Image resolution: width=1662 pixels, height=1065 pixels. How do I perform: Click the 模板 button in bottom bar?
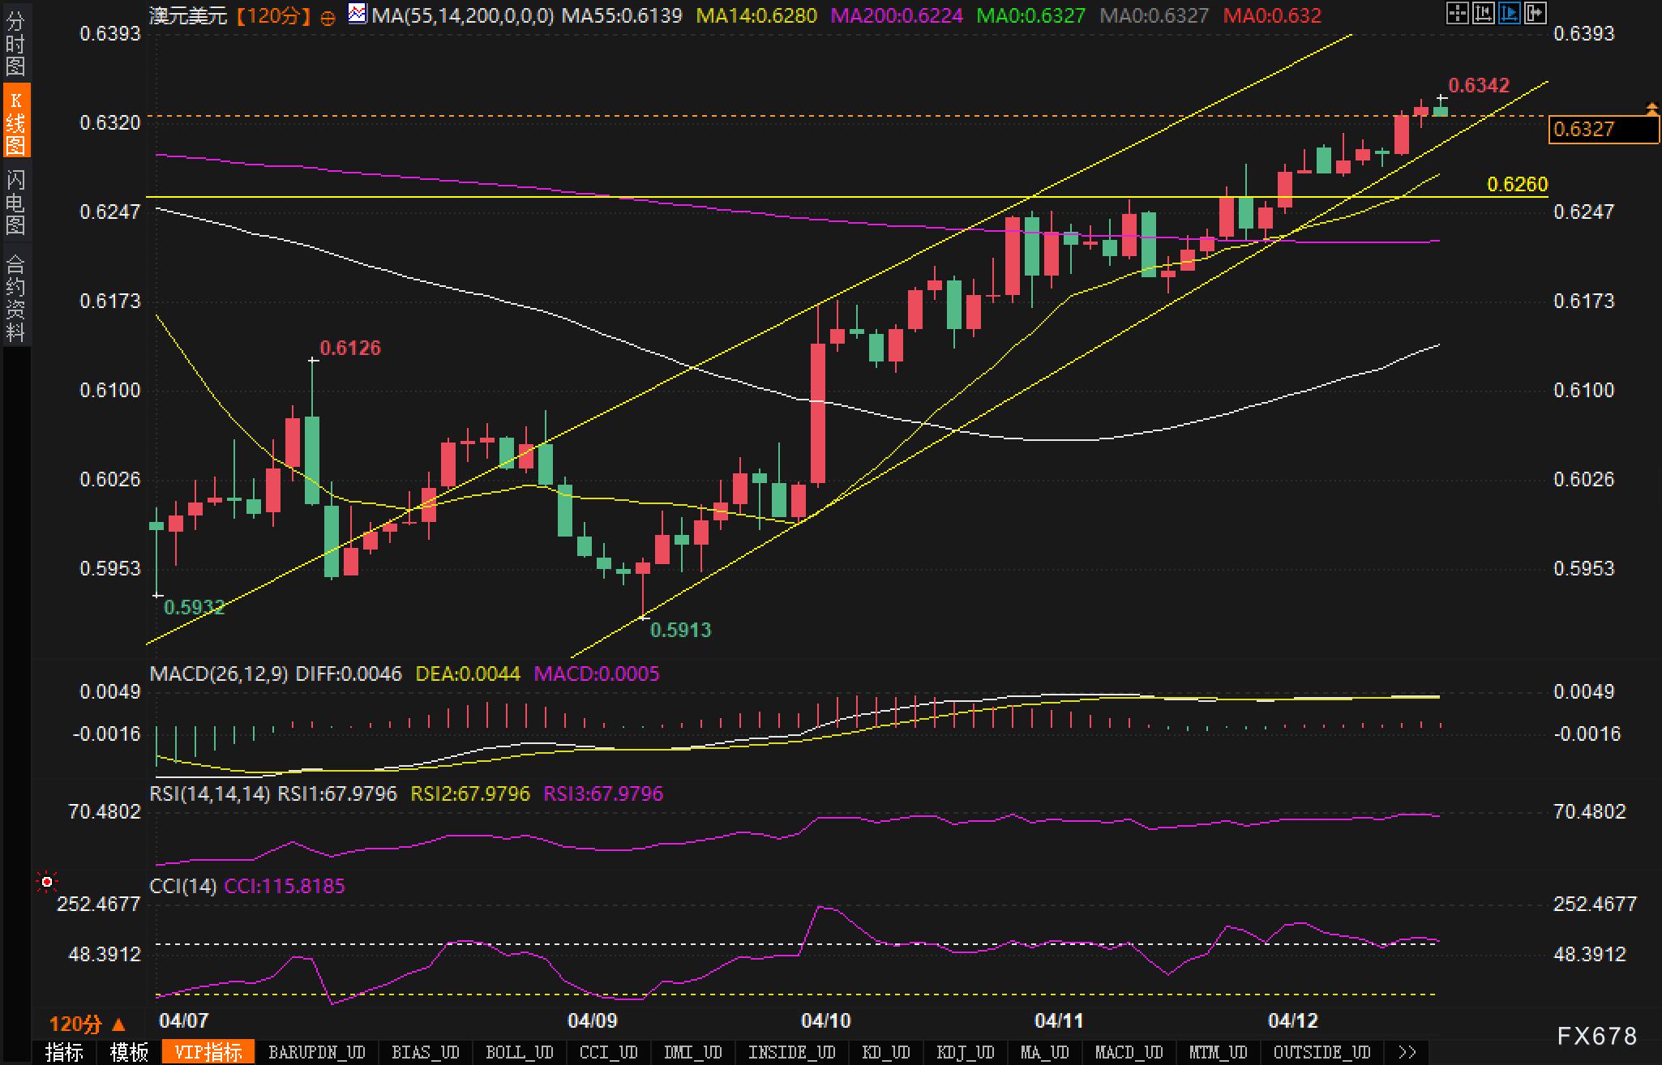[x=129, y=1052]
